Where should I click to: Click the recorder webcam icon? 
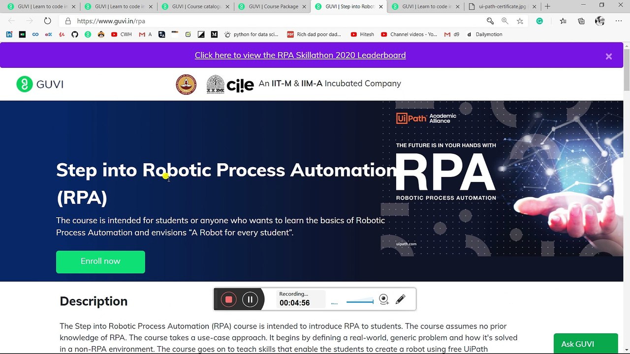384,299
